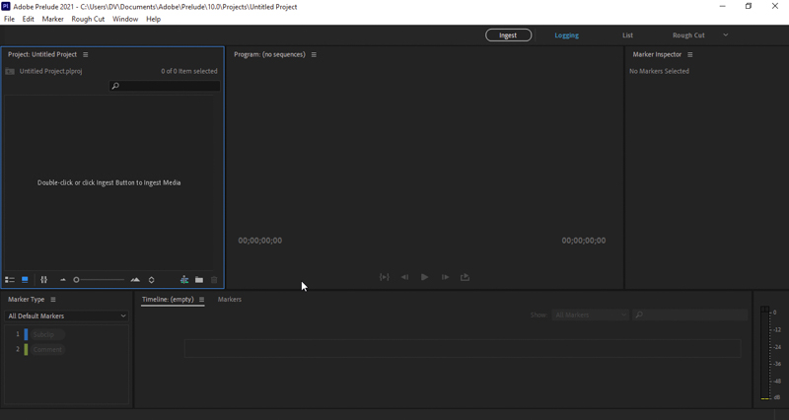Expand the workspace overflow chevron
Screen dimensions: 789x420
click(725, 35)
